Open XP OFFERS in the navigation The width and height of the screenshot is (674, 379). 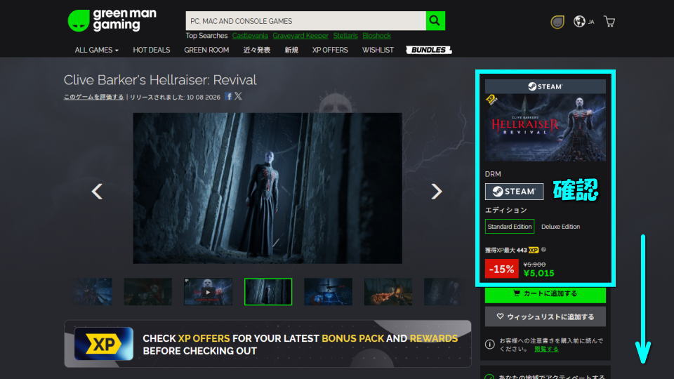click(x=330, y=50)
